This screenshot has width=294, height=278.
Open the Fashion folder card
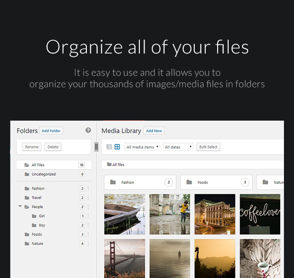click(x=140, y=182)
